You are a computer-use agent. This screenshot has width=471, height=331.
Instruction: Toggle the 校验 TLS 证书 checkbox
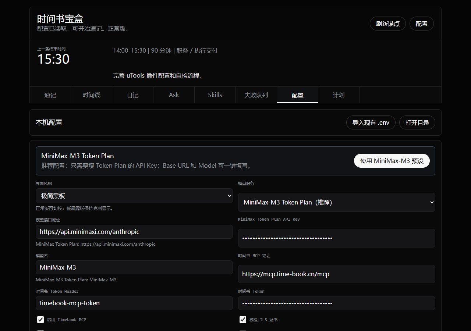tap(243, 319)
